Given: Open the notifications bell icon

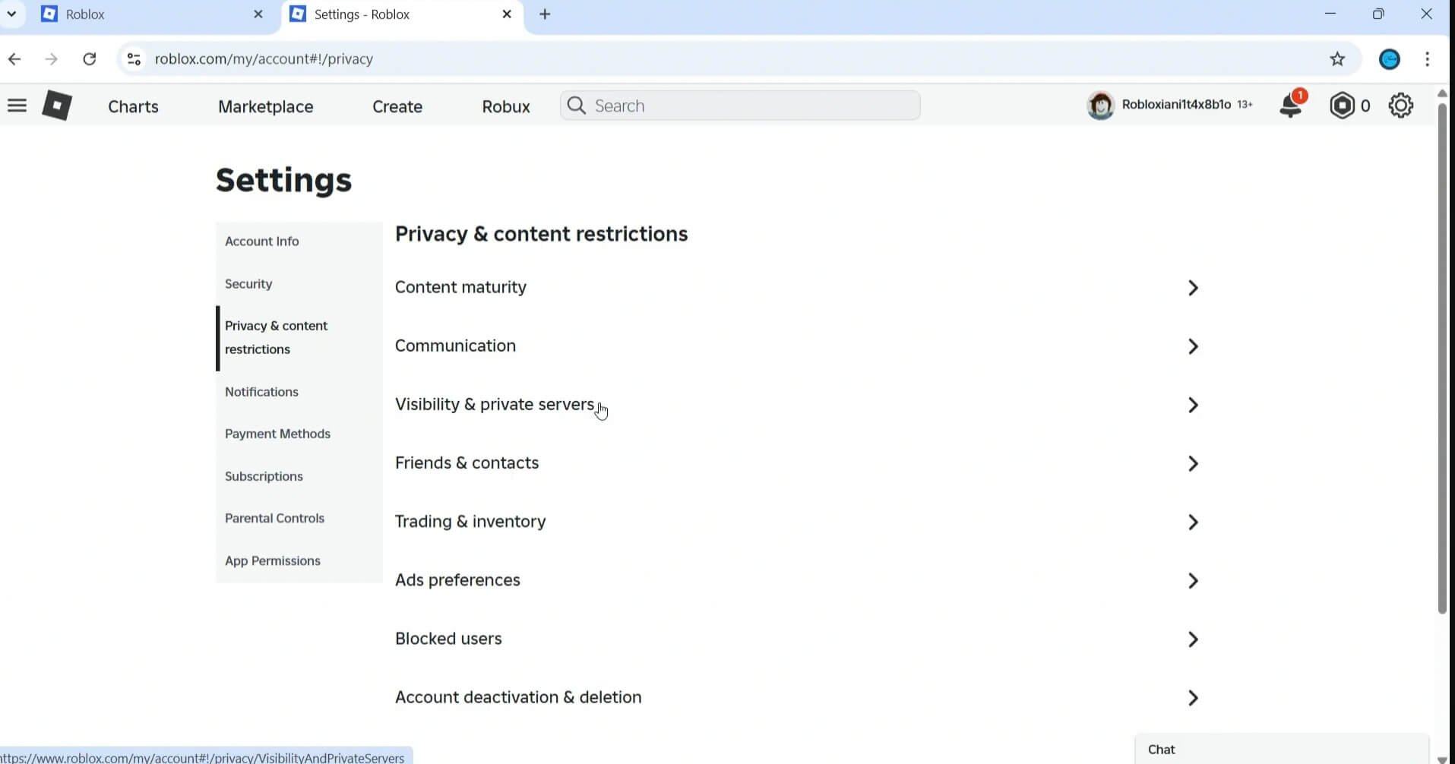Looking at the screenshot, I should pyautogui.click(x=1292, y=105).
